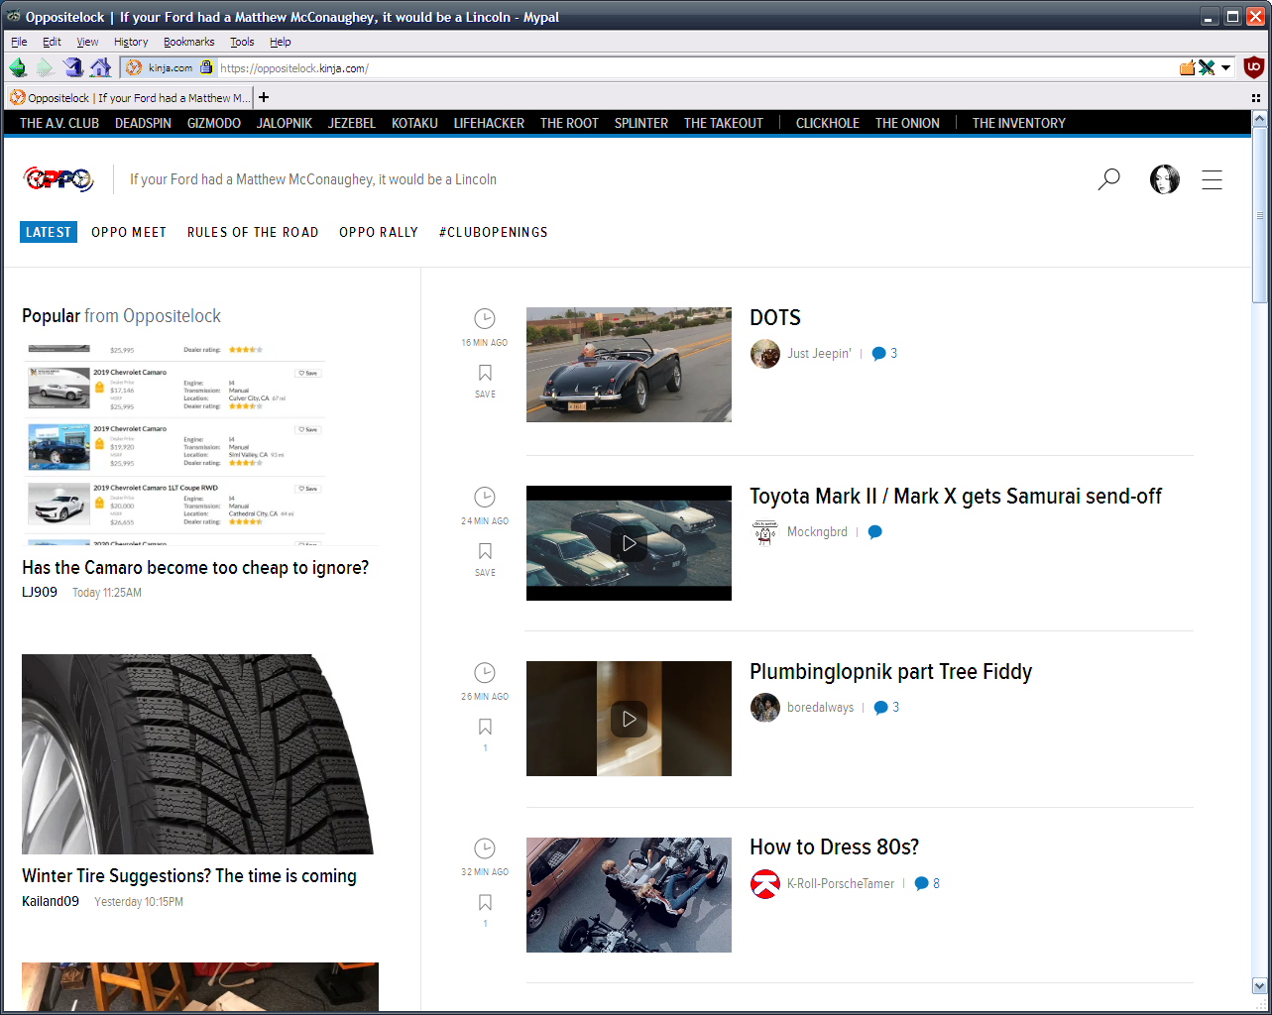This screenshot has height=1015, width=1272.
Task: Save the DOTS article with bookmark icon
Action: [x=485, y=373]
